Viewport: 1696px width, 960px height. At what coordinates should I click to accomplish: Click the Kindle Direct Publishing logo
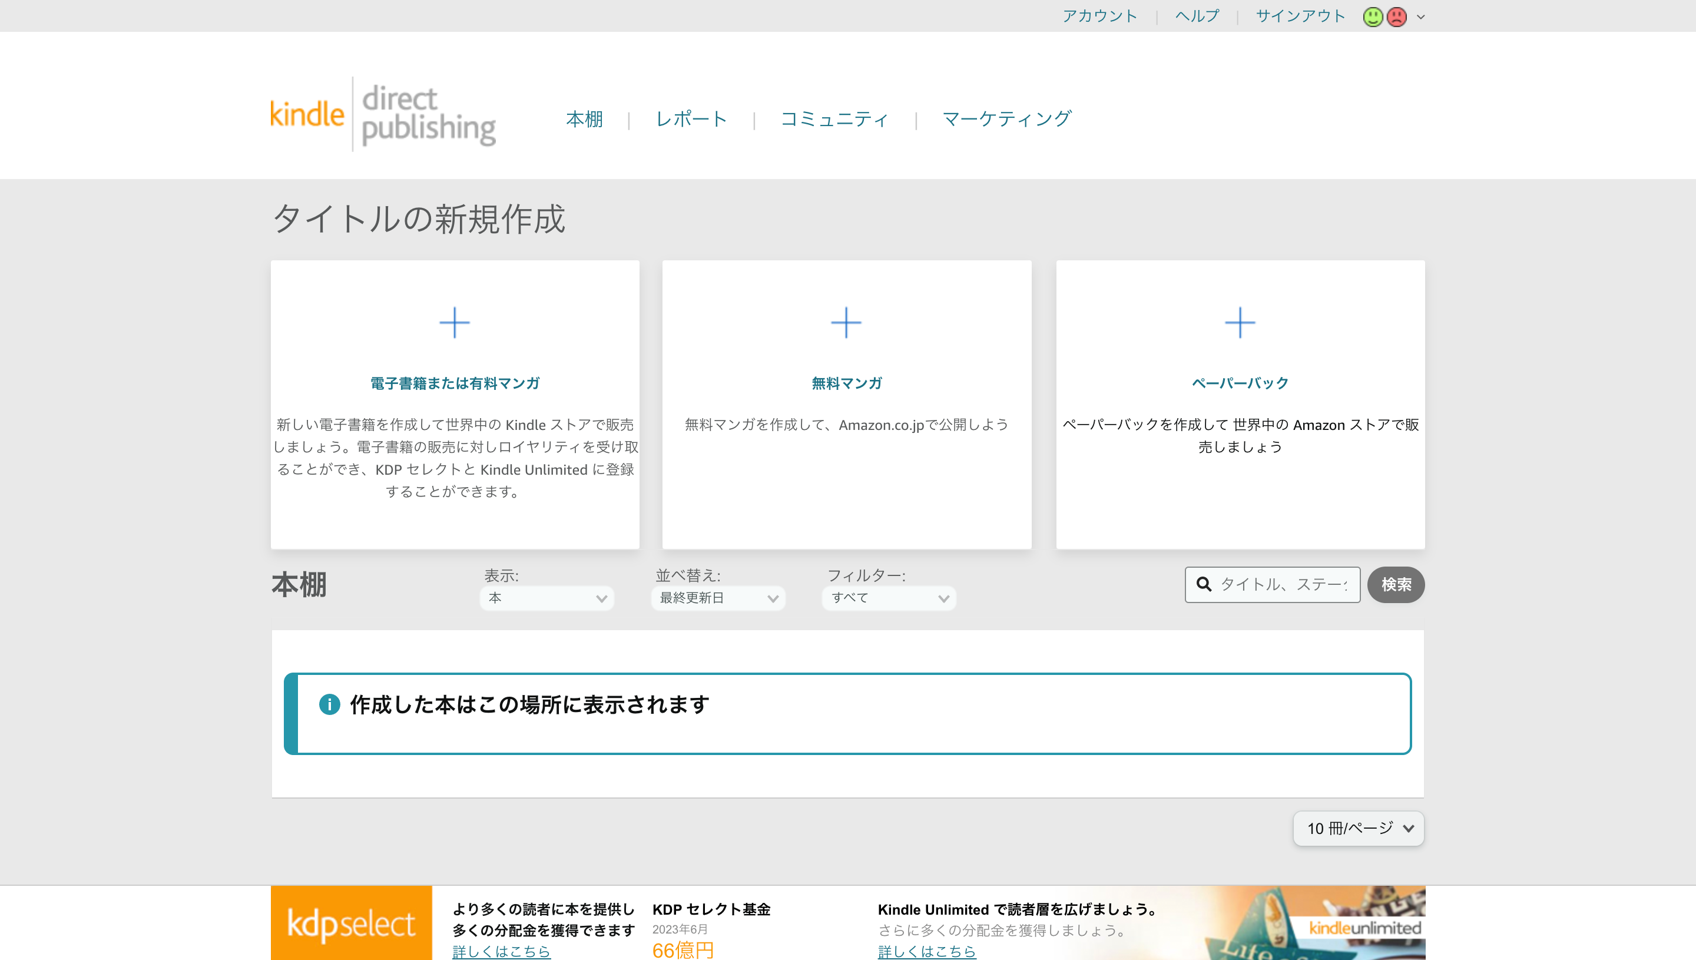383,114
